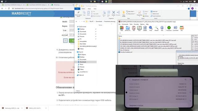Select the HOME_CSC_OMC file in WinRAR
The width and height of the screenshot is (198, 111).
(x=151, y=48)
